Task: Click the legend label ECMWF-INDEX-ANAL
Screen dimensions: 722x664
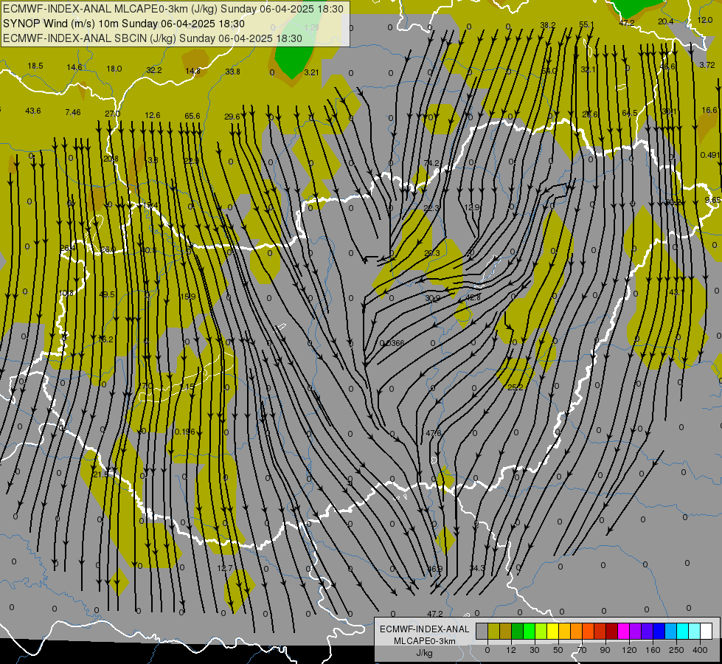Action: click(425, 629)
